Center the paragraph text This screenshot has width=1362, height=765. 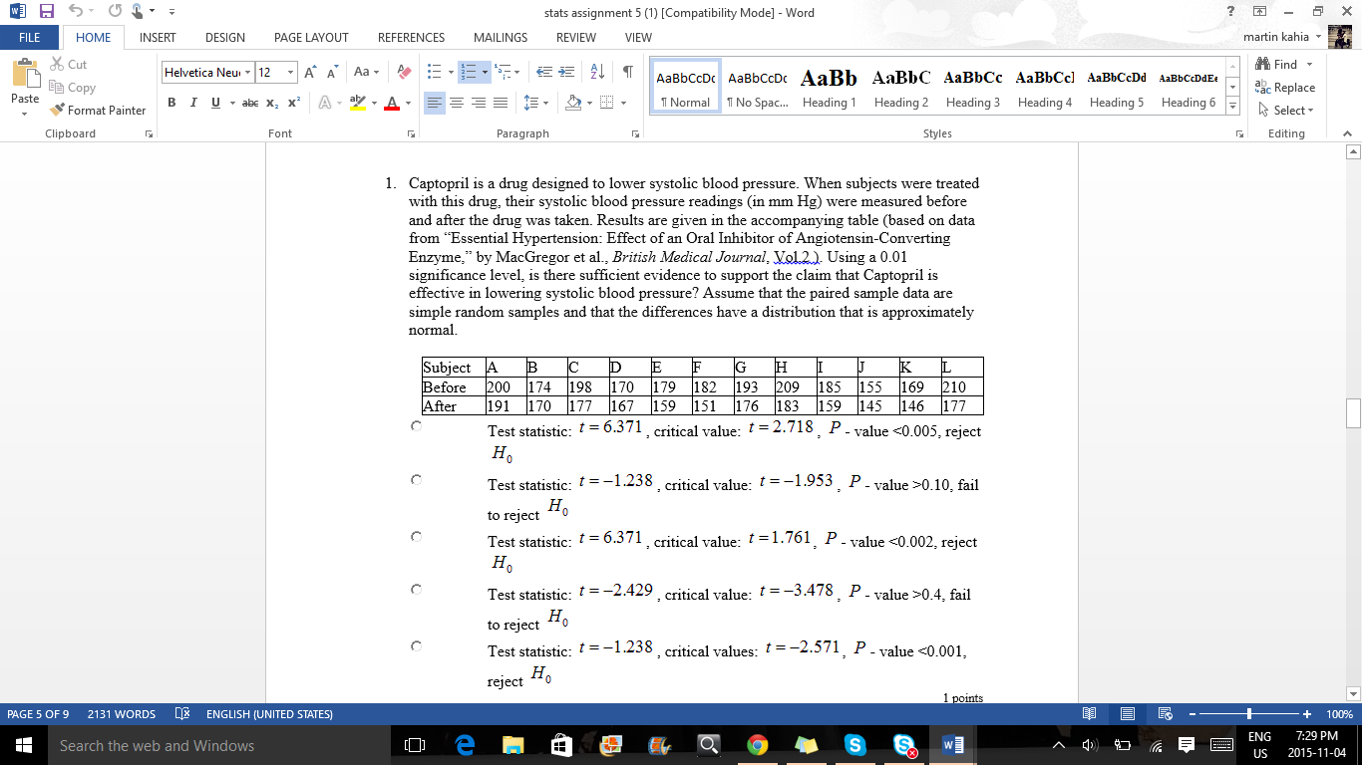456,103
